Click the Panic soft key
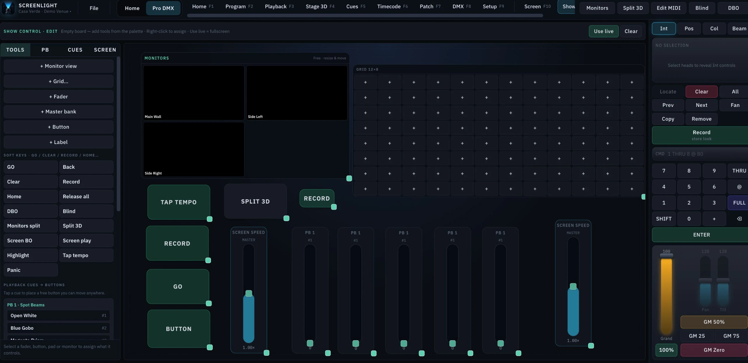 pyautogui.click(x=31, y=270)
